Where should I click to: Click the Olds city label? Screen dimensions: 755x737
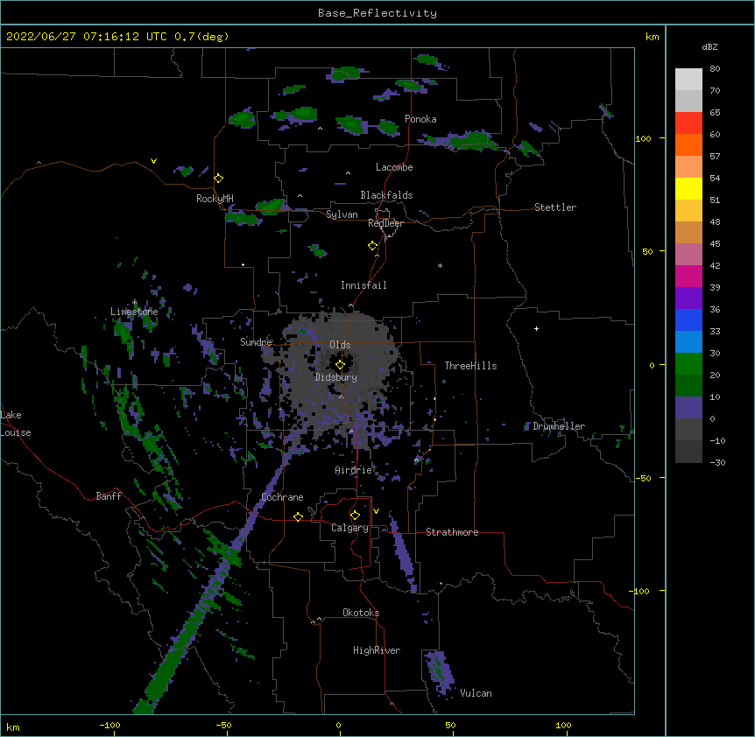[x=340, y=345]
